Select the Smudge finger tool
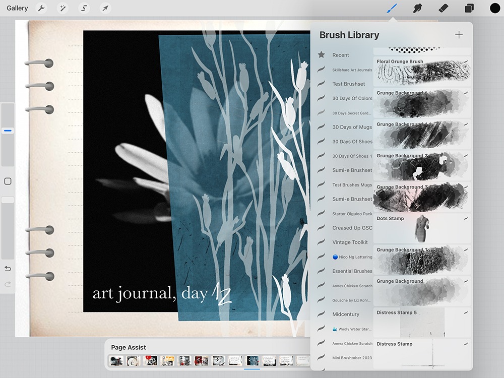Screen dimensions: 504x378 tap(417, 8)
